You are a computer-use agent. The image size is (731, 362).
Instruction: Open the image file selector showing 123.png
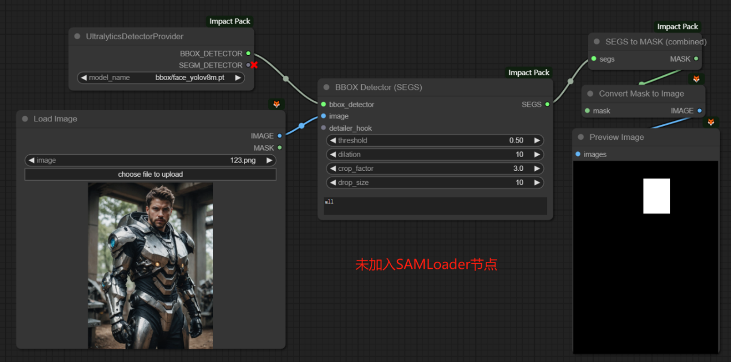click(x=150, y=161)
